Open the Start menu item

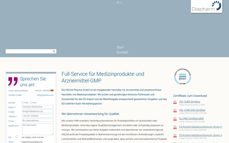pyautogui.click(x=120, y=47)
